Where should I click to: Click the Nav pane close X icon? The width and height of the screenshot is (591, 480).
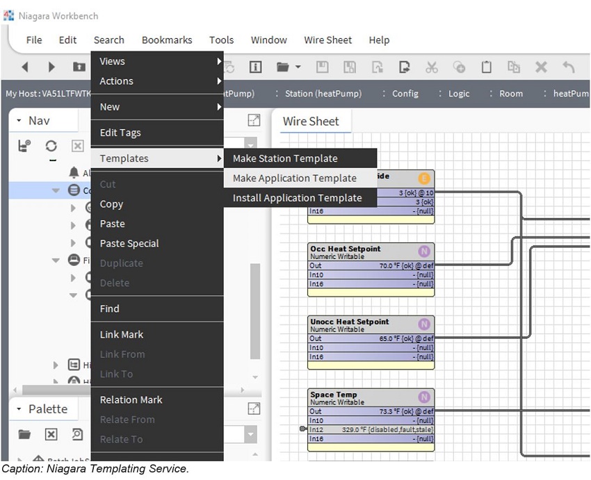(78, 146)
